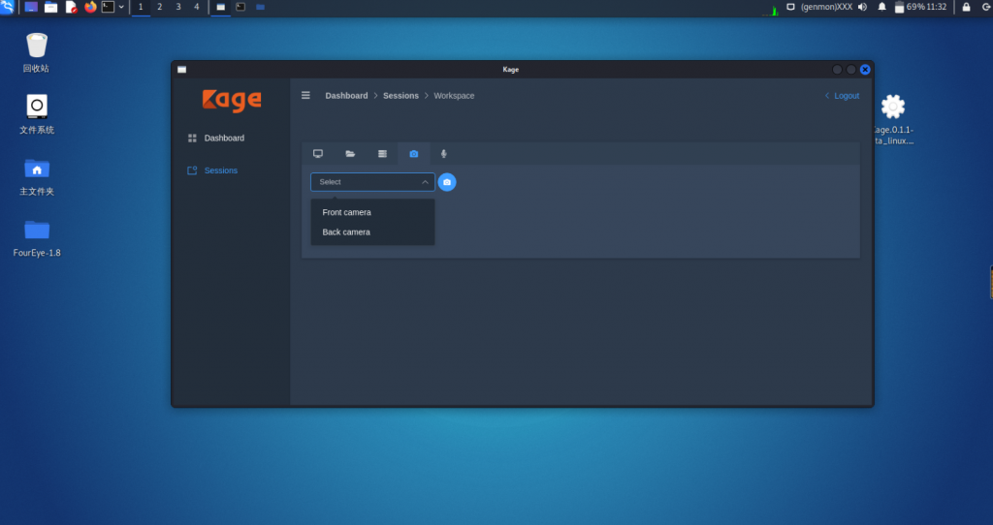This screenshot has height=525, width=993.
Task: Open the Kage window menu icon
Action: 181,70
